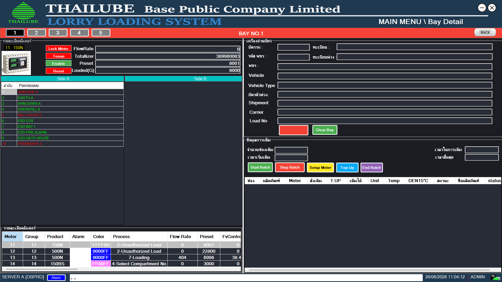The width and height of the screenshot is (502, 282).
Task: Click the Shipment input field
Action: click(x=385, y=103)
